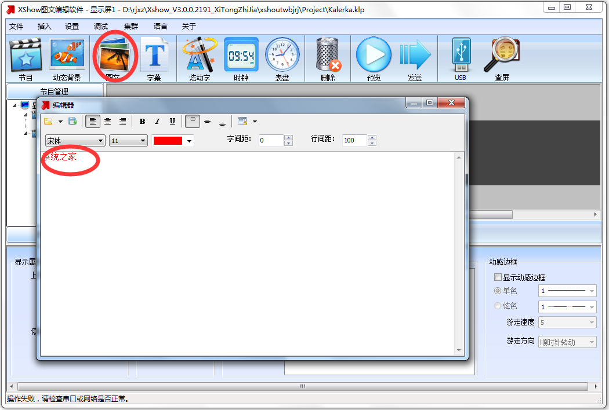Open the 插入 menu
This screenshot has width=609, height=410.
(44, 26)
